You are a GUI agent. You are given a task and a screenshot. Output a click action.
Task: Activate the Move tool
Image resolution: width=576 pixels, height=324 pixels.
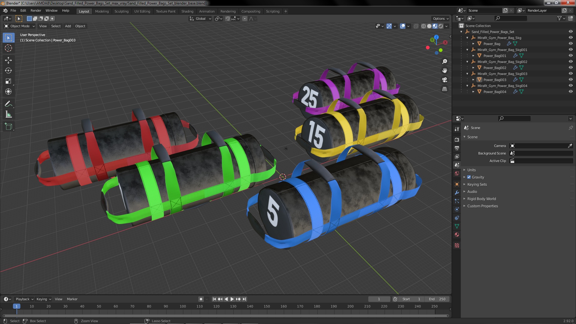point(8,60)
